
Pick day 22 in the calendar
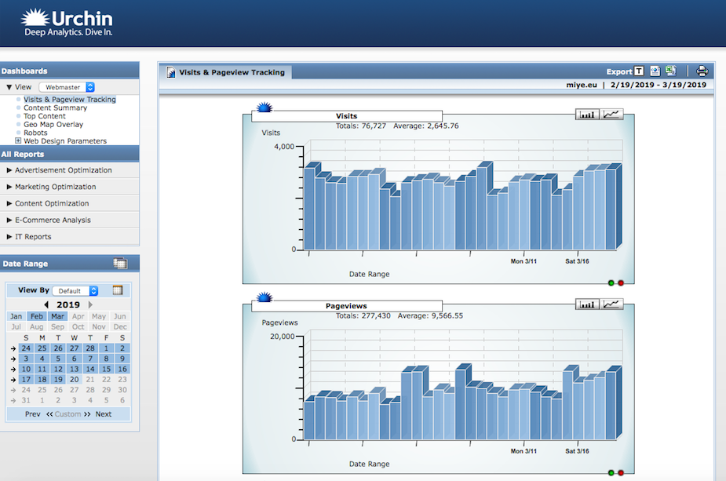[107, 380]
